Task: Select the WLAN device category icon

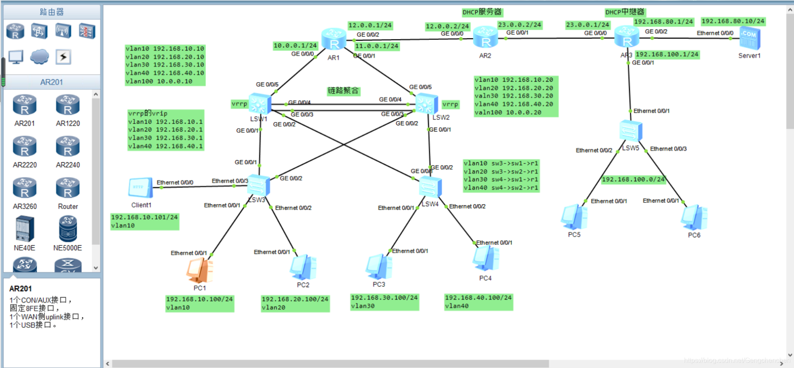Action: click(x=63, y=31)
